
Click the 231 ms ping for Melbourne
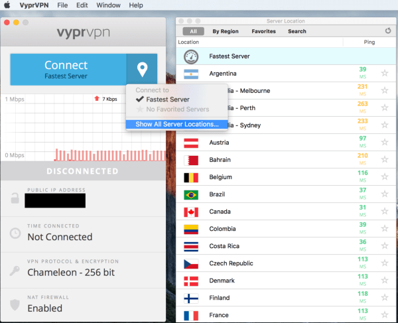tap(362, 90)
